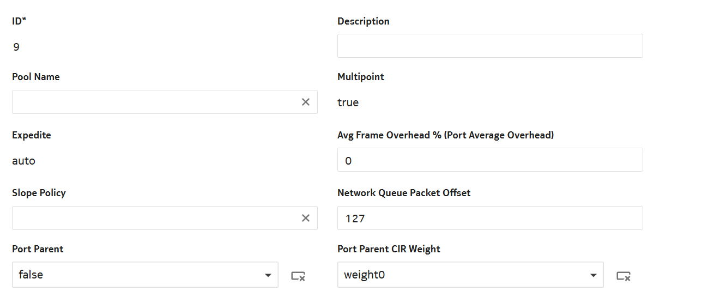Expand the Port Parent dropdown arrow
The height and width of the screenshot is (297, 702).
[268, 275]
